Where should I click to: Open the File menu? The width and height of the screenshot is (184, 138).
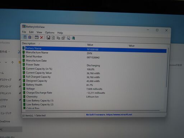[x=24, y=32]
